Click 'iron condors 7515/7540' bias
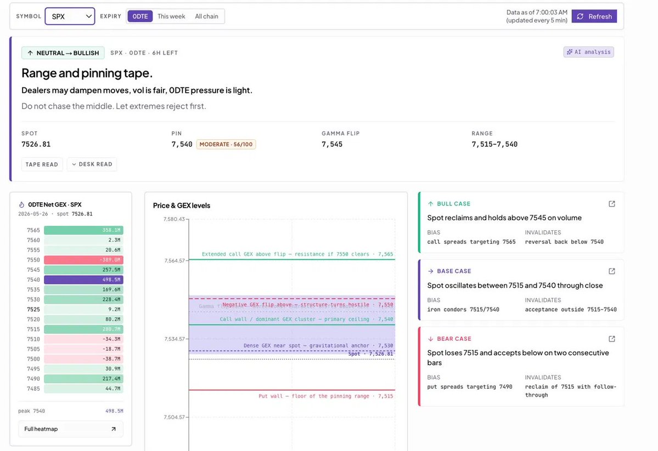 [x=463, y=309]
